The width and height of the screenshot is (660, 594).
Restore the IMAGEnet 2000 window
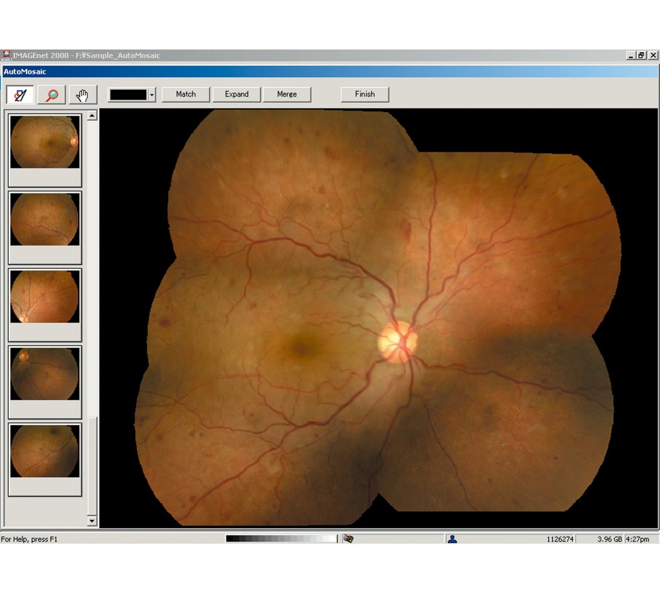642,55
